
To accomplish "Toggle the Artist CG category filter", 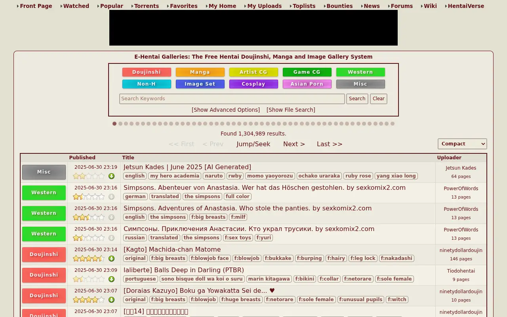I will (x=253, y=72).
